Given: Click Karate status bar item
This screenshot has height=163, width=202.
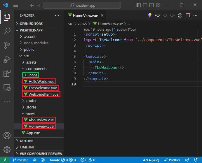Looking at the screenshot, I should pyautogui.click(x=63, y=160).
